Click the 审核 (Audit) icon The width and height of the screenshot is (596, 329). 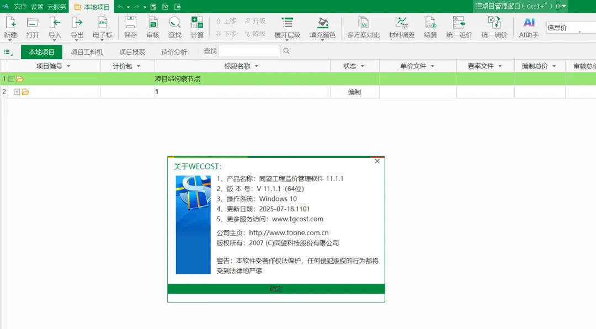[153, 23]
